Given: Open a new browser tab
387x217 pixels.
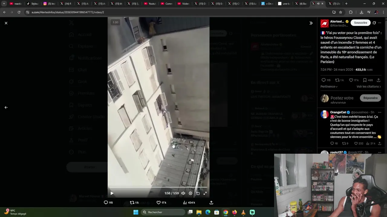Looking at the screenshot, I should click(346, 4).
